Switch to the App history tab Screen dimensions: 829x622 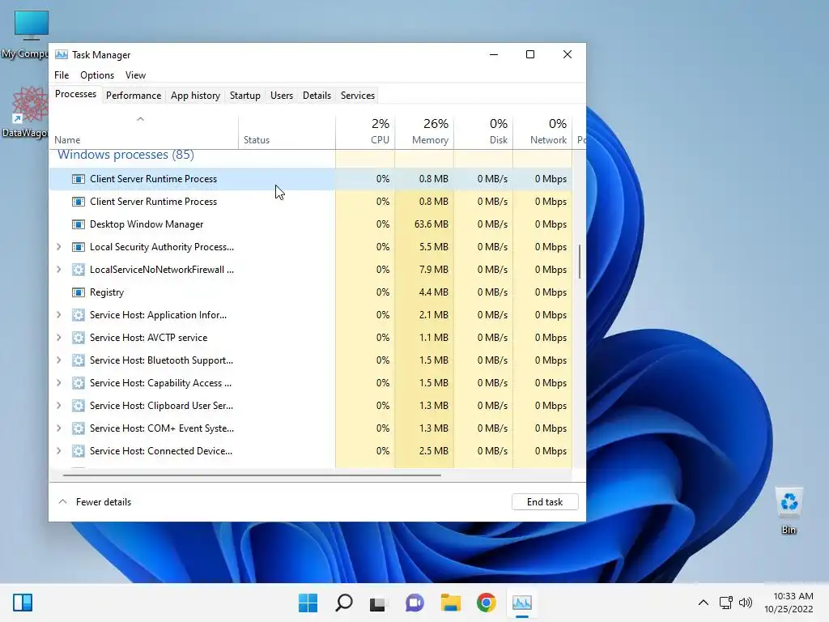click(x=195, y=96)
